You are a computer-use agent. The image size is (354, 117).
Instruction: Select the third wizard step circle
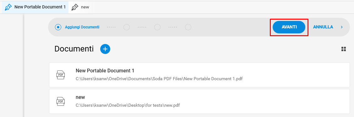click(157, 27)
